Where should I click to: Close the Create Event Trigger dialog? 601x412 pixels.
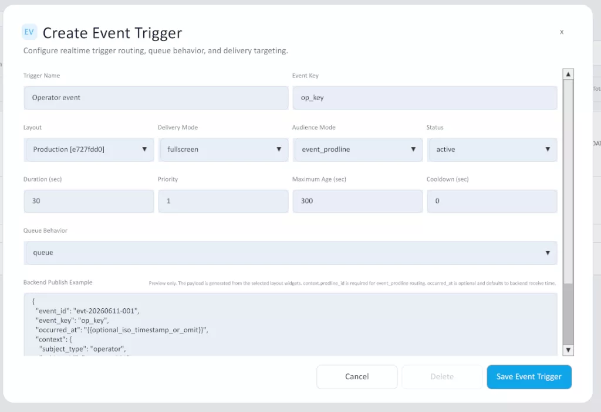562,32
